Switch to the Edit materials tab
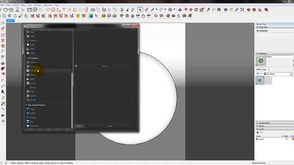 pyautogui.click(x=265, y=69)
